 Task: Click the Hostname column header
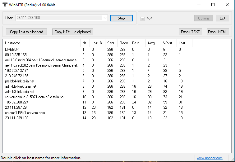tap(12, 43)
